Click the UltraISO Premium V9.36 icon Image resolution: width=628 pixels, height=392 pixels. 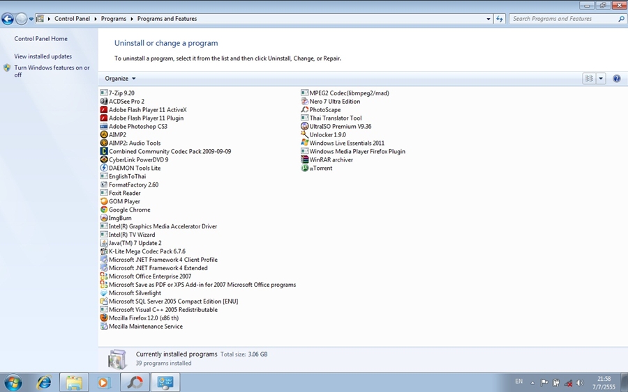coord(304,126)
